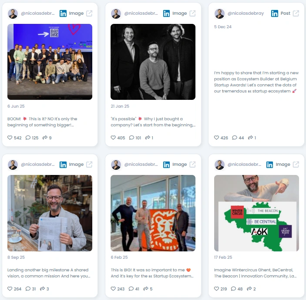Open the Belgium map image with A-6K
This screenshot has width=306, height=300.
point(256,213)
